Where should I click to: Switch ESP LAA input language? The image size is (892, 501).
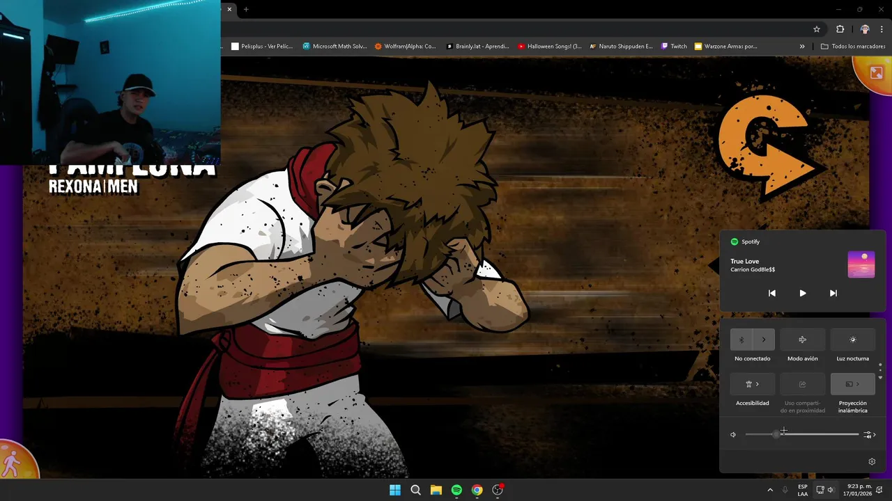tap(803, 490)
